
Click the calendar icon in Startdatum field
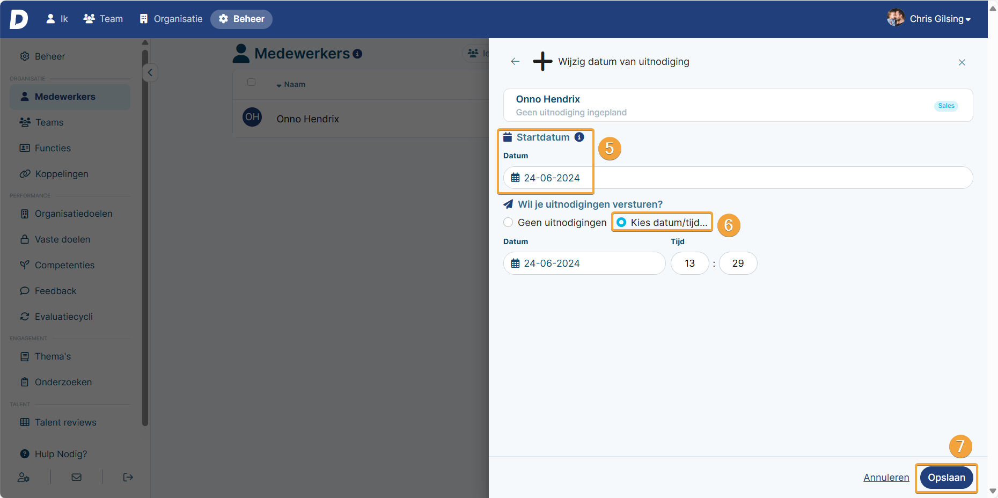pyautogui.click(x=515, y=178)
